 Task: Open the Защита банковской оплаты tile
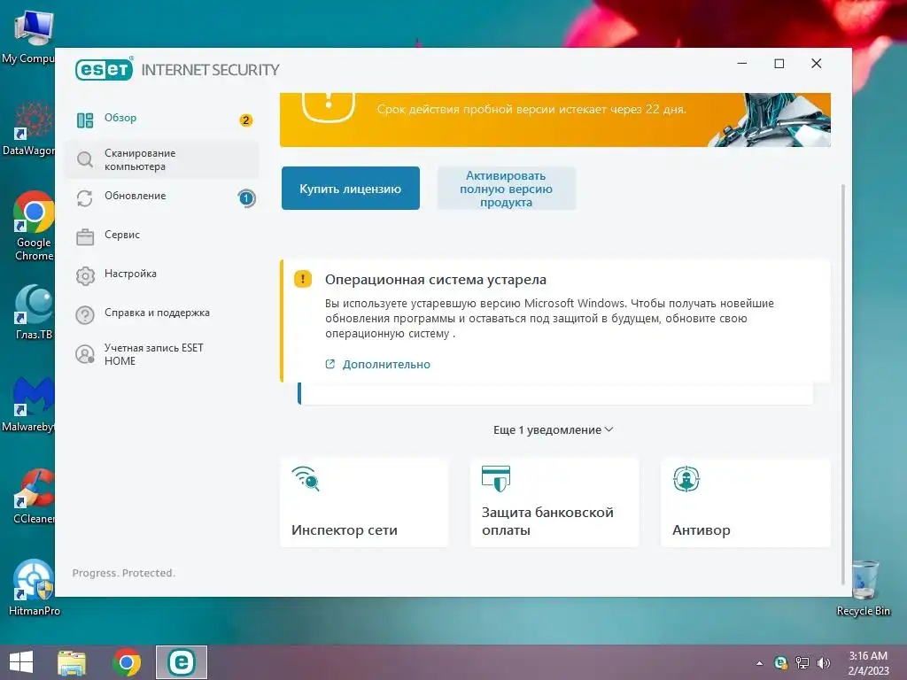click(554, 503)
